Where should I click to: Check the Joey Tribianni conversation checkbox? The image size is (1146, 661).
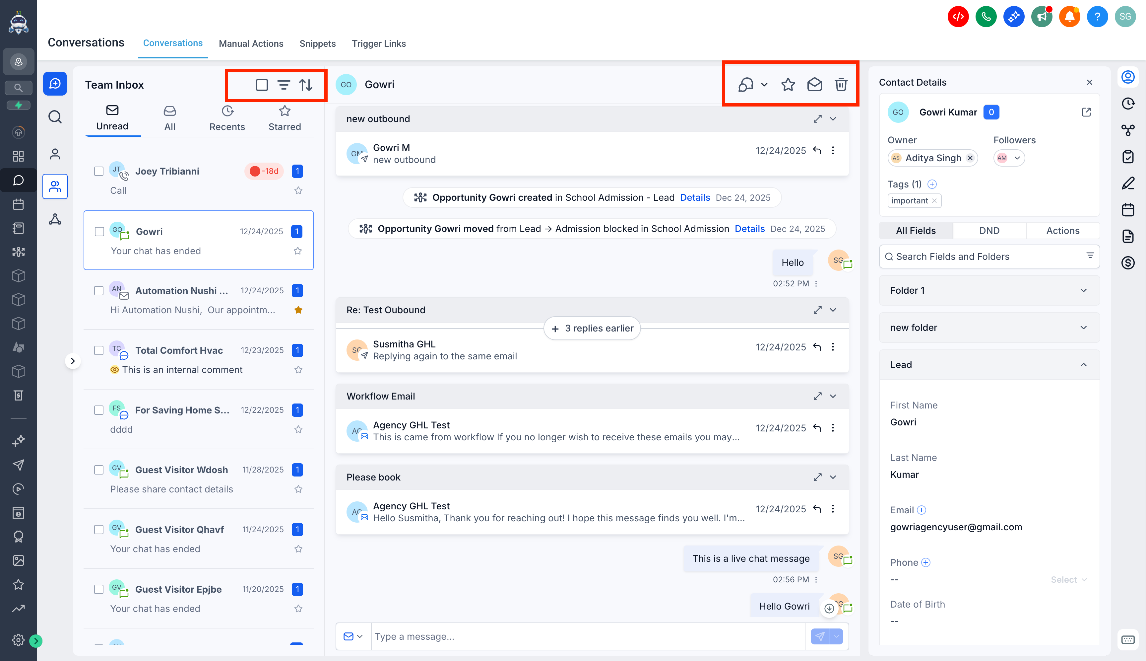click(98, 171)
